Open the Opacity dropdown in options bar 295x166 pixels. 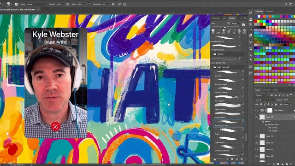tap(63, 4)
